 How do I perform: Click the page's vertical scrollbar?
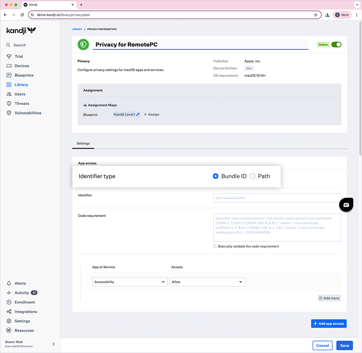359,88
